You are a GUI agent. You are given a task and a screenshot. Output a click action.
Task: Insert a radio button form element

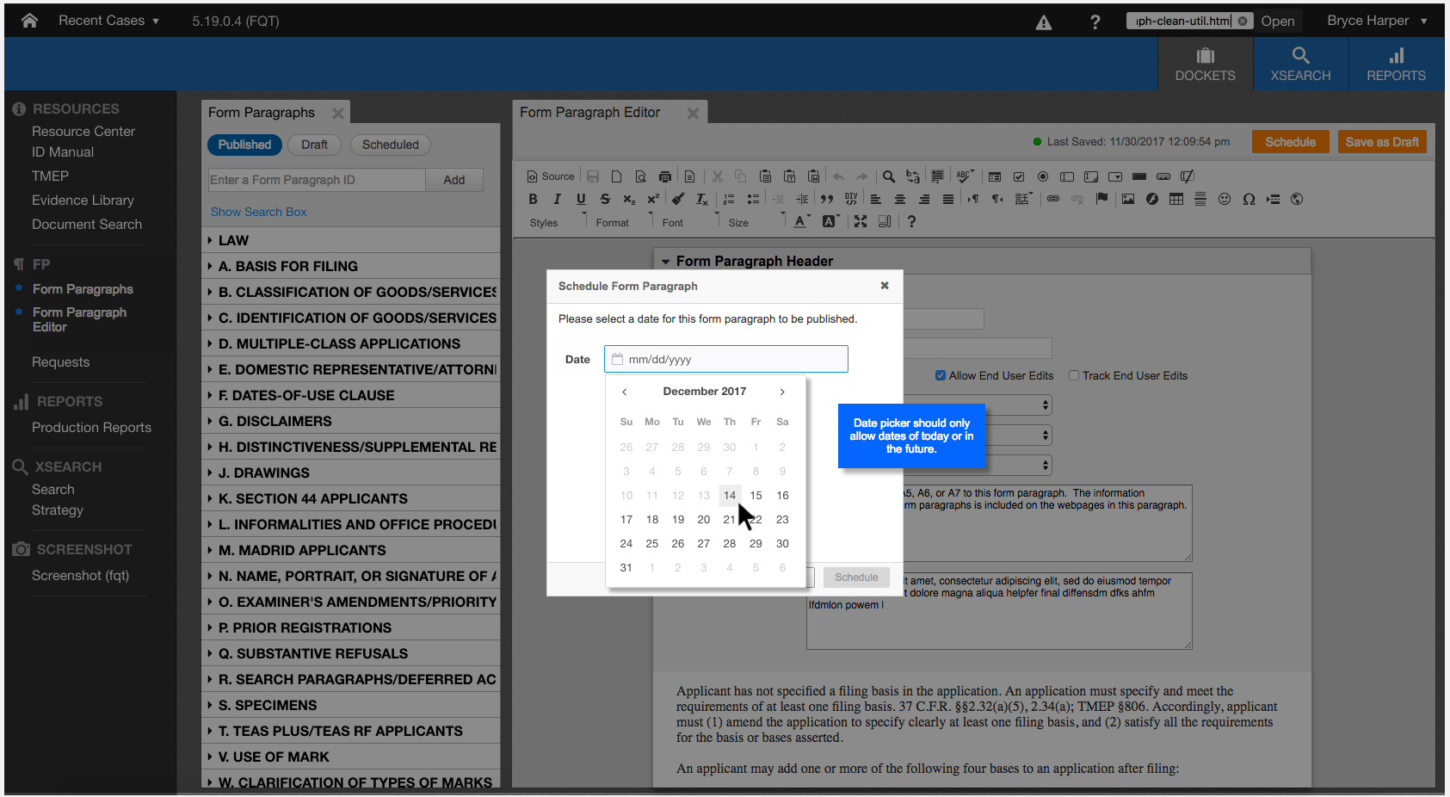pos(1043,176)
